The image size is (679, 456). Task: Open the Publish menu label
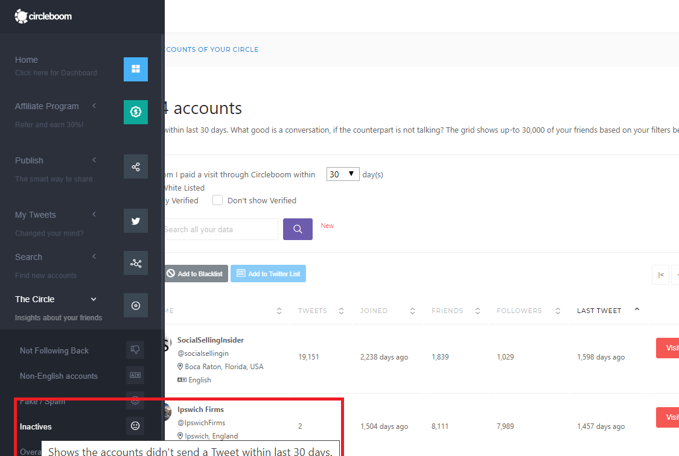coord(29,160)
